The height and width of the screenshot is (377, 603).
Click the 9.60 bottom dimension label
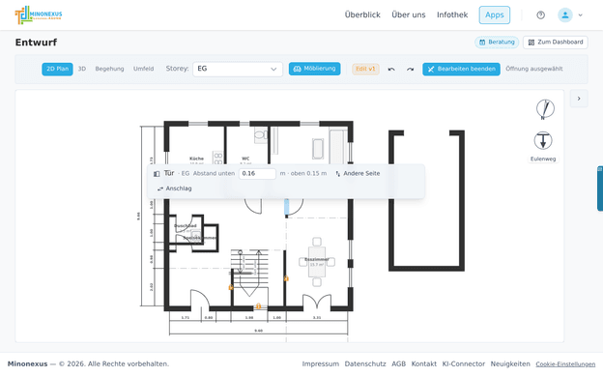click(x=258, y=331)
